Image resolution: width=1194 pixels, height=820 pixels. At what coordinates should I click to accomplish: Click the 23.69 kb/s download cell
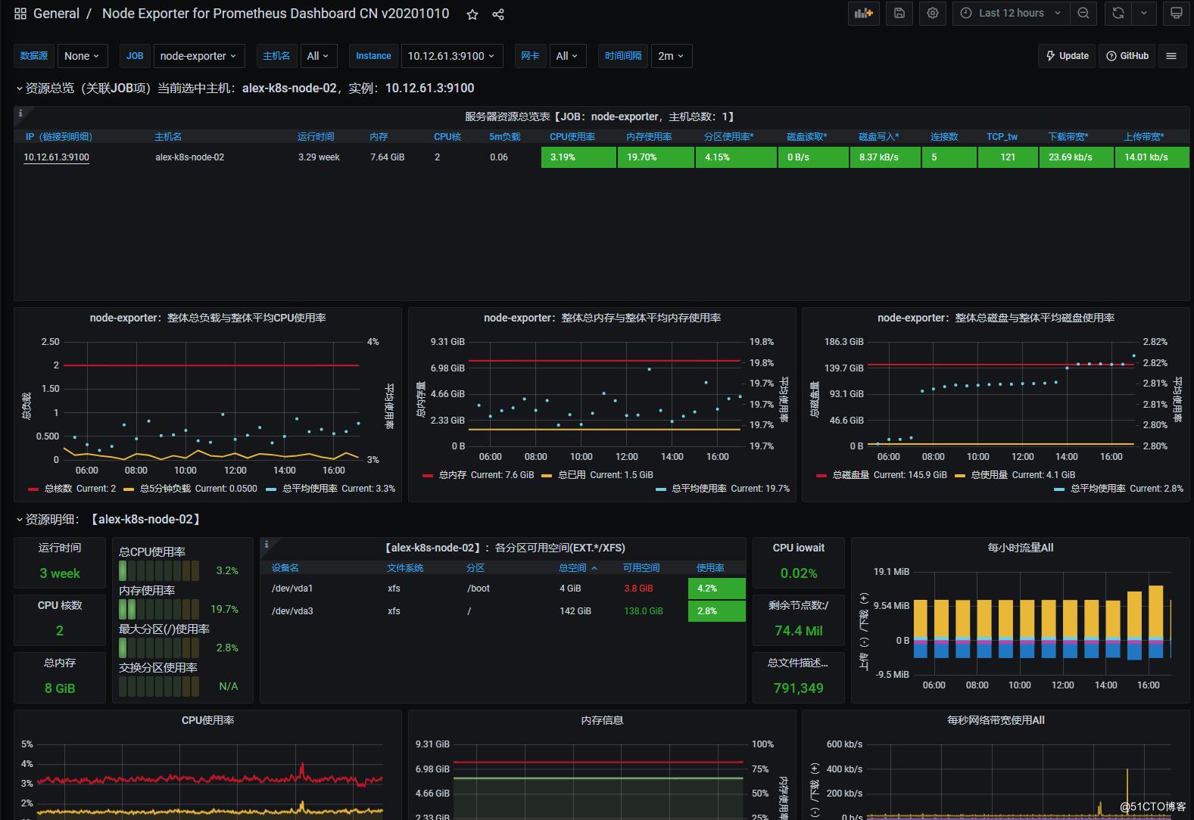[x=1076, y=157]
